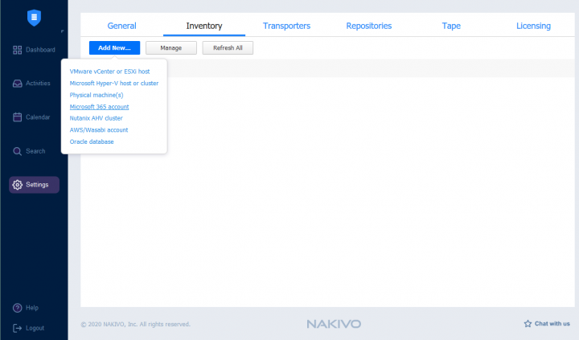This screenshot has width=579, height=340.
Task: Open the Search label in sidebar
Action: coord(35,151)
